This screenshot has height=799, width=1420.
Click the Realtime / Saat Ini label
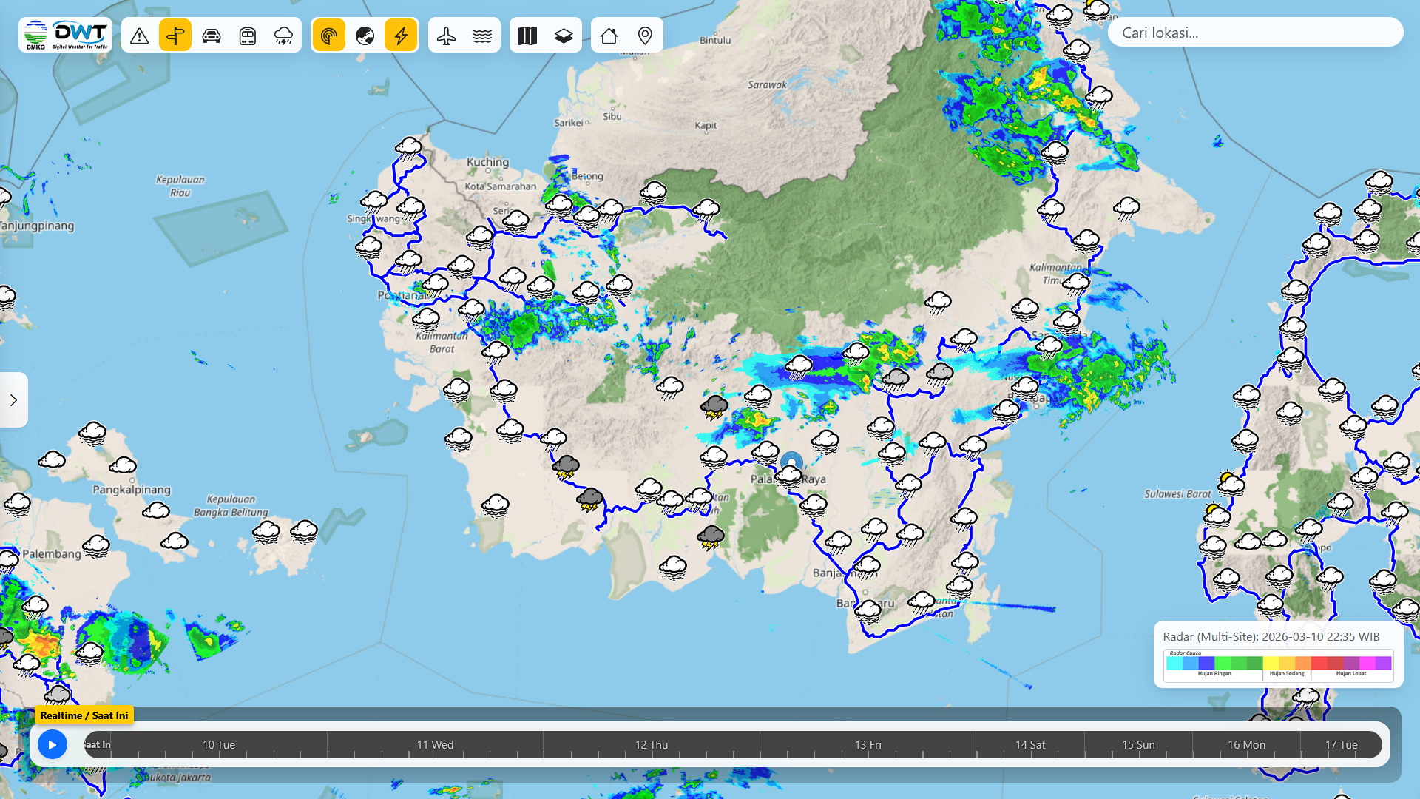(84, 715)
